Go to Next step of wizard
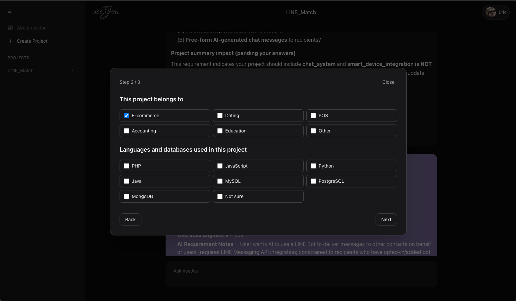The height and width of the screenshot is (301, 516). click(x=386, y=220)
